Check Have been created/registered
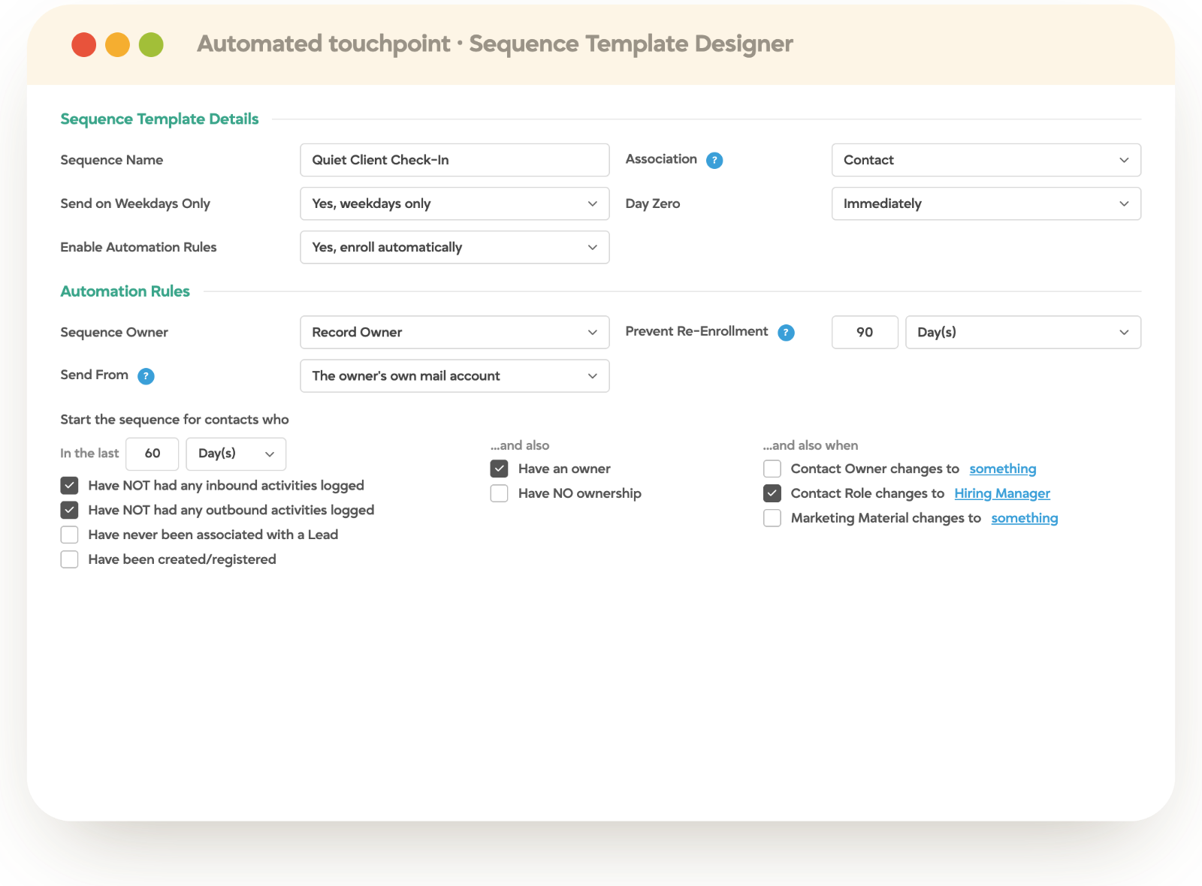The height and width of the screenshot is (886, 1202). click(x=69, y=559)
